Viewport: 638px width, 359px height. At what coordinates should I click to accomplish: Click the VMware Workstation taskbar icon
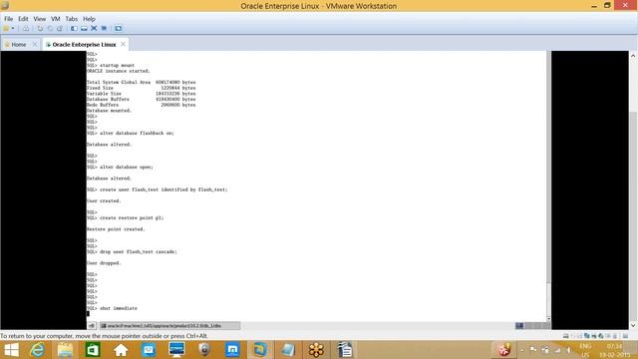260,350
